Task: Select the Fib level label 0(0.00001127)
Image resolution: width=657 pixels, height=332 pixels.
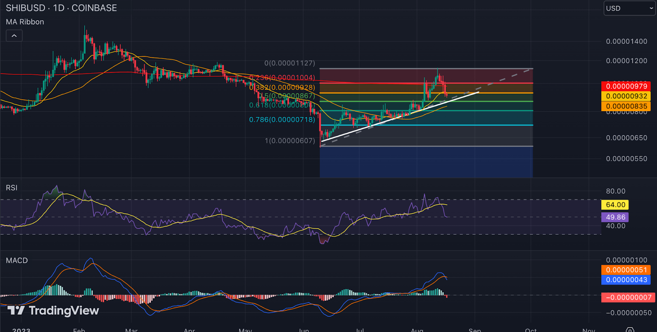Action: (290, 63)
